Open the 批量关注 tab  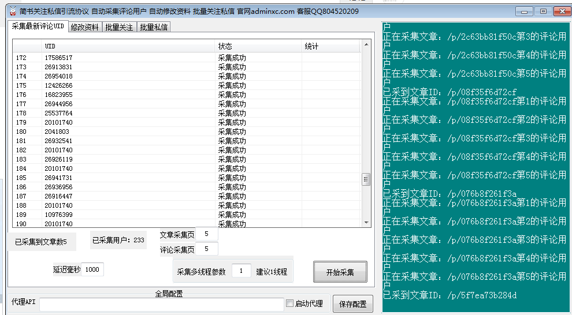(119, 27)
